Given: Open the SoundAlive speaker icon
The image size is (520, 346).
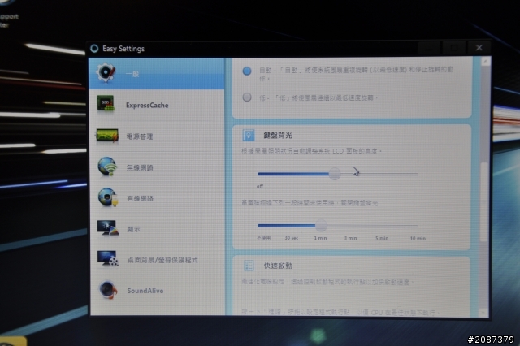Looking at the screenshot, I should (x=108, y=290).
